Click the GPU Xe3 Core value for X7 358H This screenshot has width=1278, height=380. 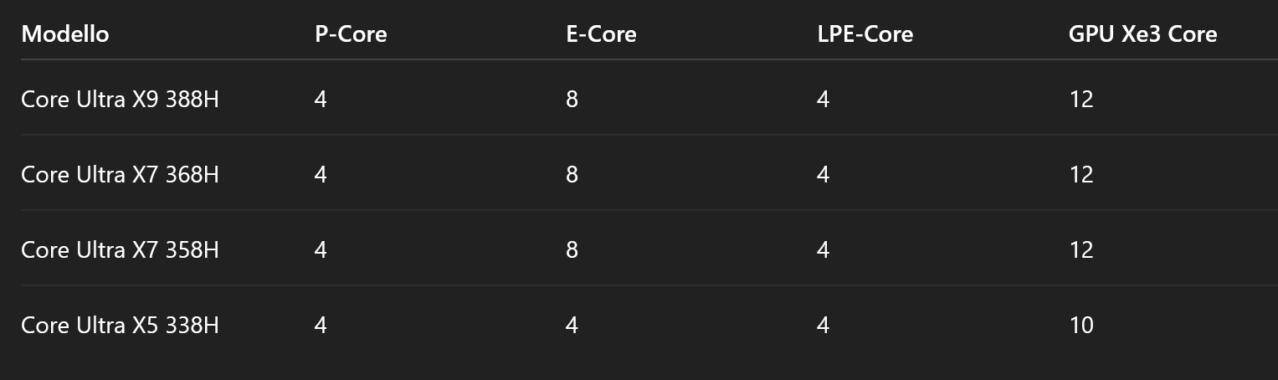tap(1081, 249)
